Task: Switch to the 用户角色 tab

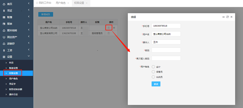Action: coord(60,3)
